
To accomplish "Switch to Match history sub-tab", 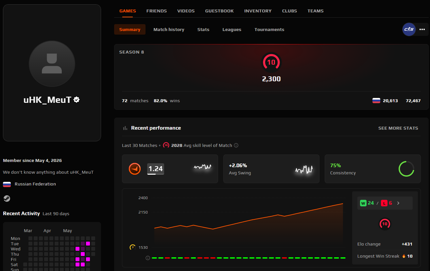I will (x=169, y=29).
